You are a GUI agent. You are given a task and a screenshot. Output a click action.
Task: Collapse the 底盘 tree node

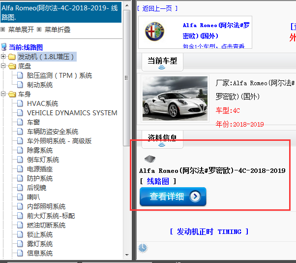[x=3, y=66]
